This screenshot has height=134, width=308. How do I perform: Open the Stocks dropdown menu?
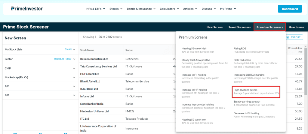(x=116, y=9)
